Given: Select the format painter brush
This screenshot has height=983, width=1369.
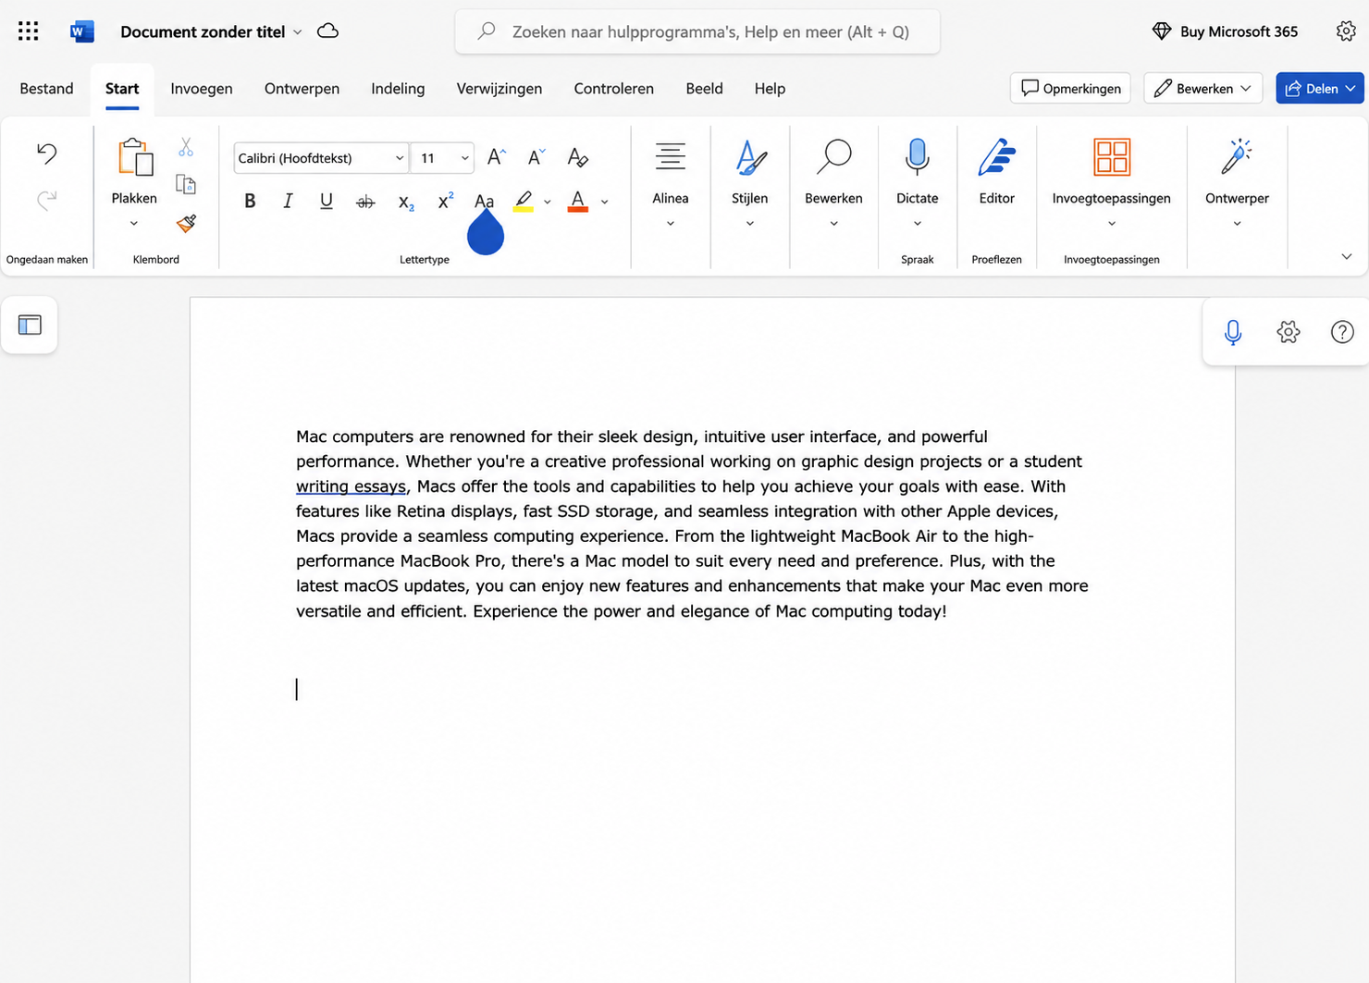Looking at the screenshot, I should click(x=186, y=223).
